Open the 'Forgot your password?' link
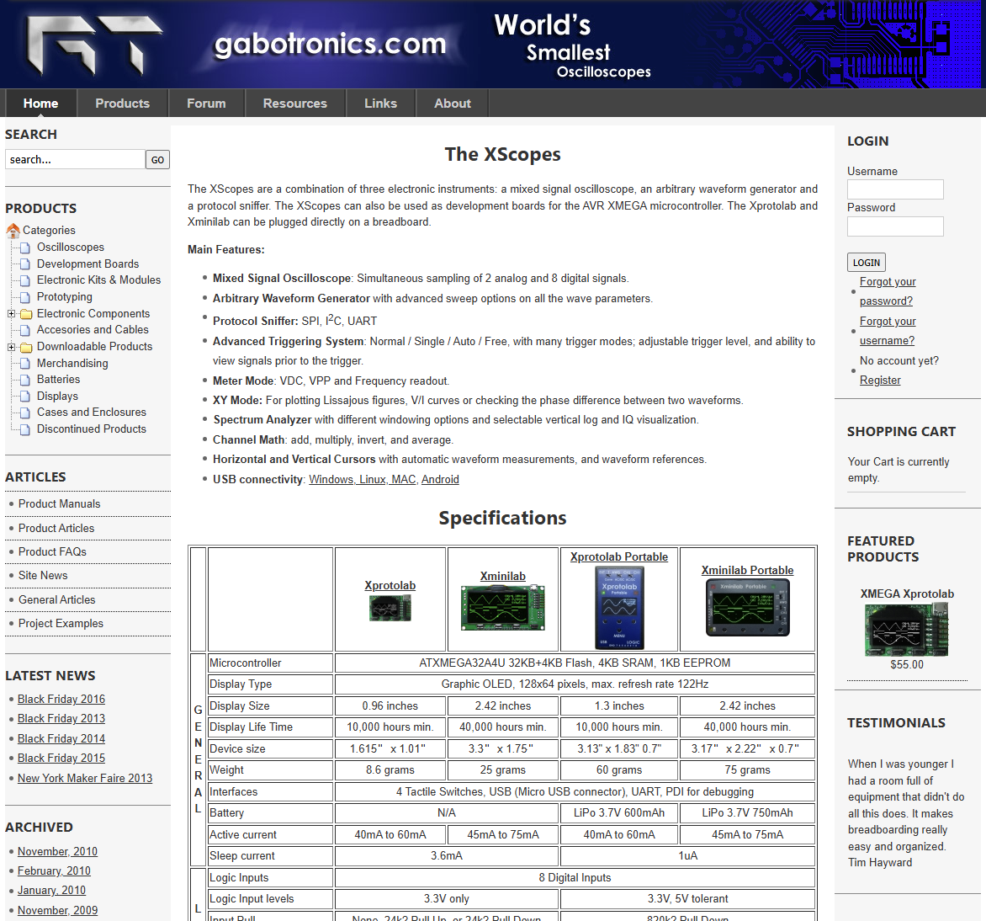Viewport: 986px width, 921px height. (x=887, y=290)
